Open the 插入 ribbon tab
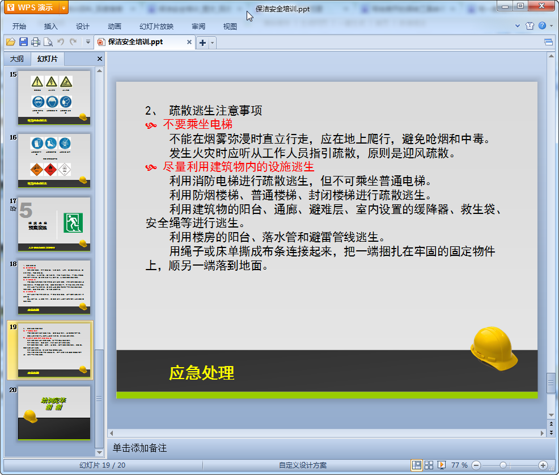559x475 pixels. pos(50,27)
